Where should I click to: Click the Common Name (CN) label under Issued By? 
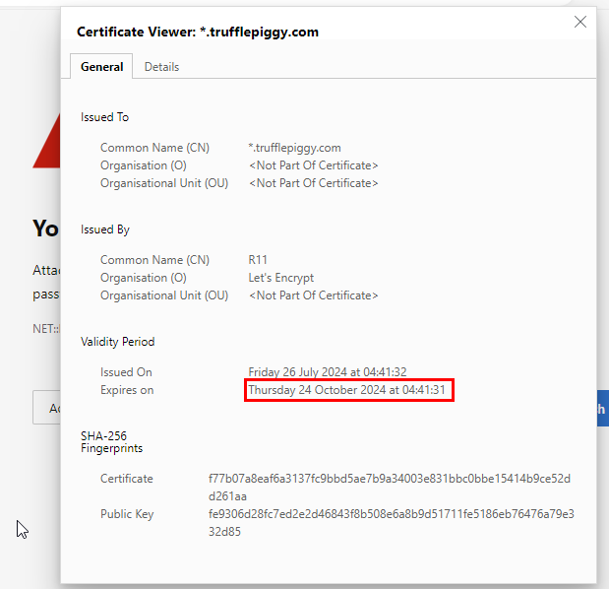[154, 260]
